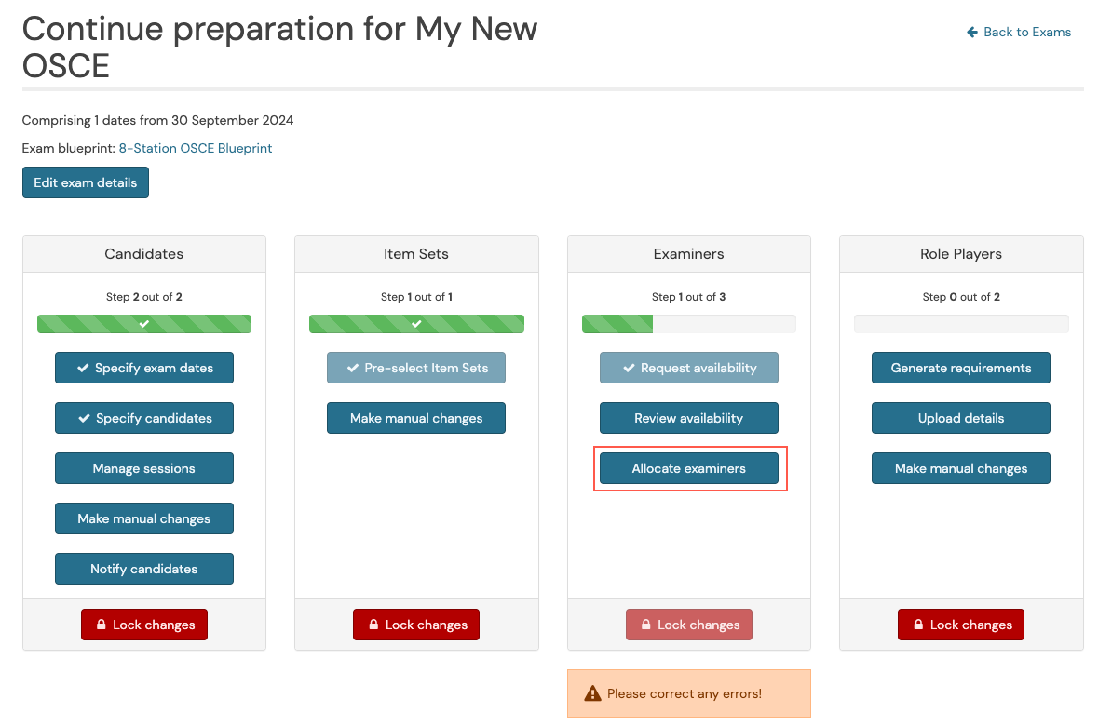Image resolution: width=1112 pixels, height=726 pixels.
Task: Select Allocate examiners
Action: pos(688,468)
